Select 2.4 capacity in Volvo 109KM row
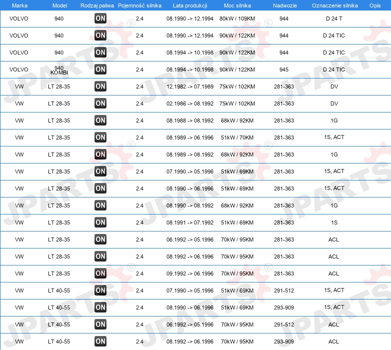The image size is (391, 350). [139, 18]
